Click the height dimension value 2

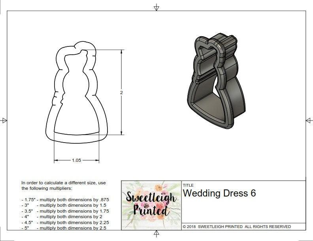121,93
